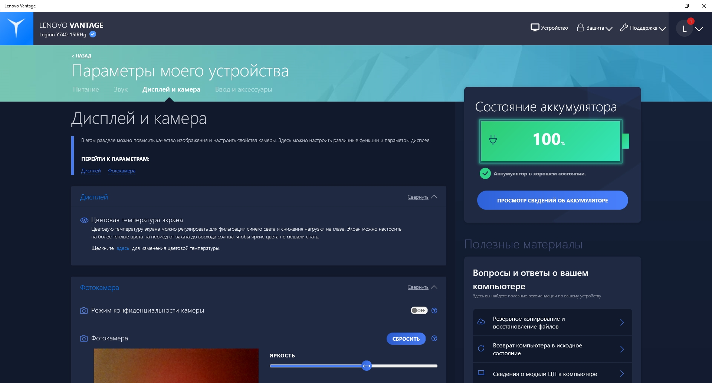Click the wrench icon next to Поддержка
Screen dimensions: 712x383
624,27
